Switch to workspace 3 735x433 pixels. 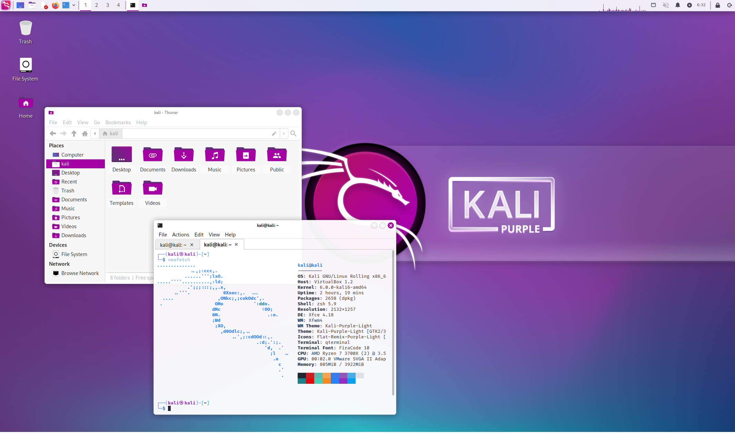(x=108, y=5)
